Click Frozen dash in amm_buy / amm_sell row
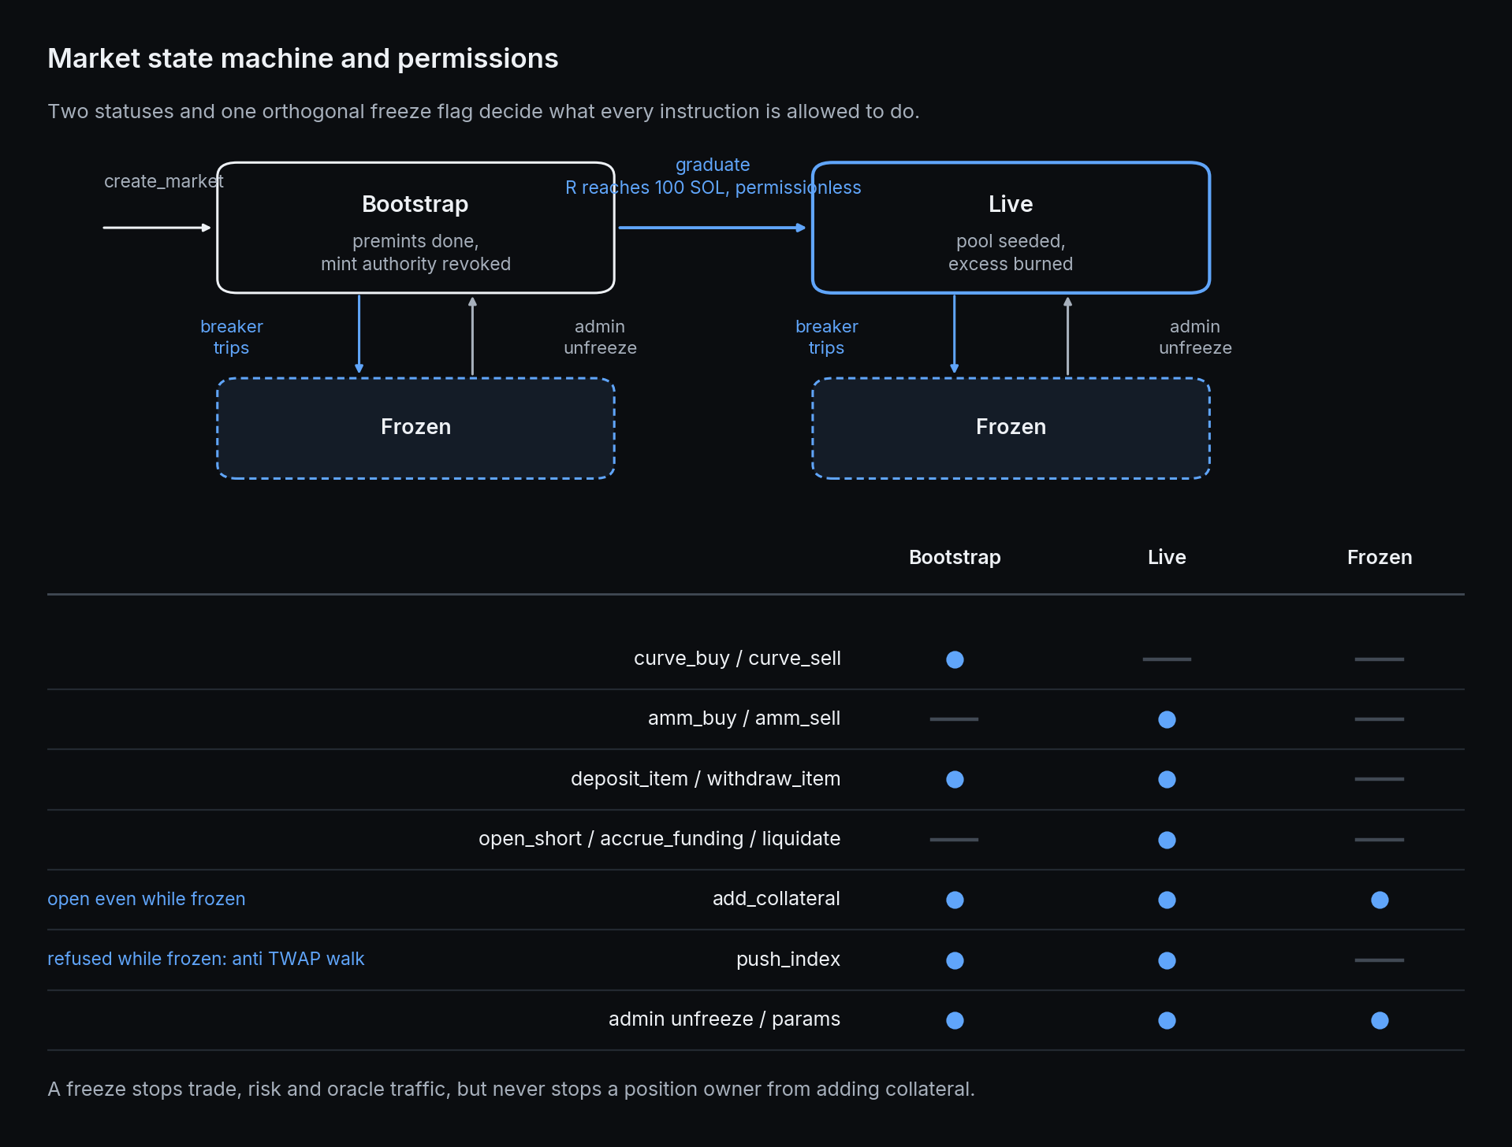The image size is (1512, 1147). pos(1380,719)
